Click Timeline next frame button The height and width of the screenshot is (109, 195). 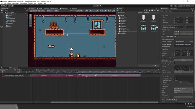coord(15,70)
